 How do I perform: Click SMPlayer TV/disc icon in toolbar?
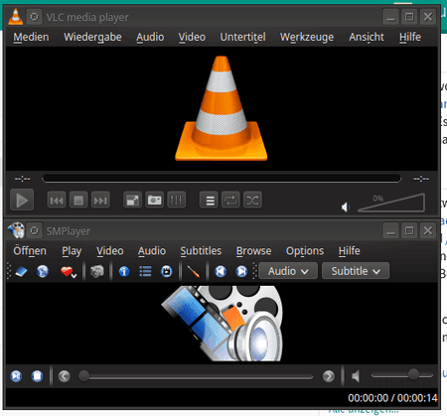coord(167,272)
